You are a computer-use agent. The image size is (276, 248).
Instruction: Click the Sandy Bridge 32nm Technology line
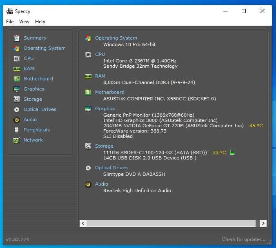[140, 66]
